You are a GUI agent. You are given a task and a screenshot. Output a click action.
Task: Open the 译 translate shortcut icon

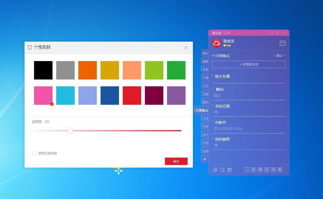click(273, 170)
